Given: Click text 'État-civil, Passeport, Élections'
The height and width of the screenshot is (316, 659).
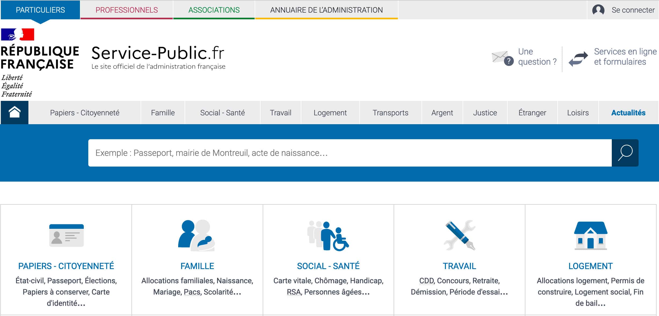Looking at the screenshot, I should 65,281.
